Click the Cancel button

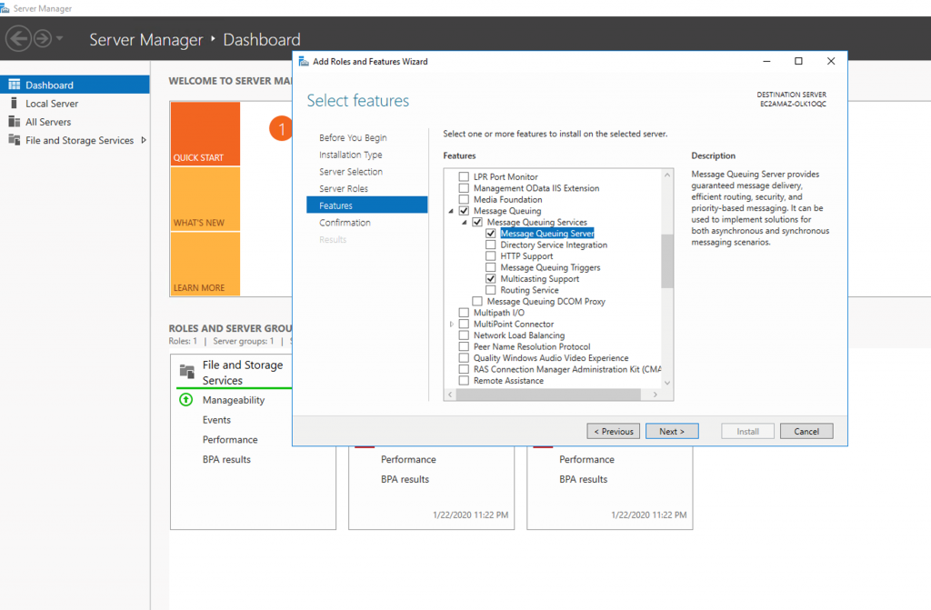[806, 430]
